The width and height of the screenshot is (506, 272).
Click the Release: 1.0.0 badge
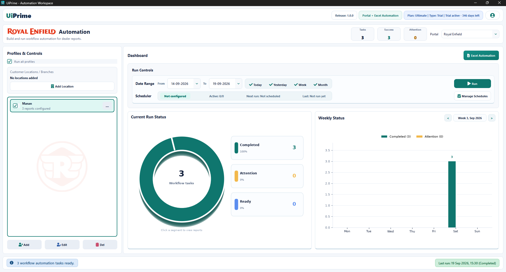tap(344, 16)
